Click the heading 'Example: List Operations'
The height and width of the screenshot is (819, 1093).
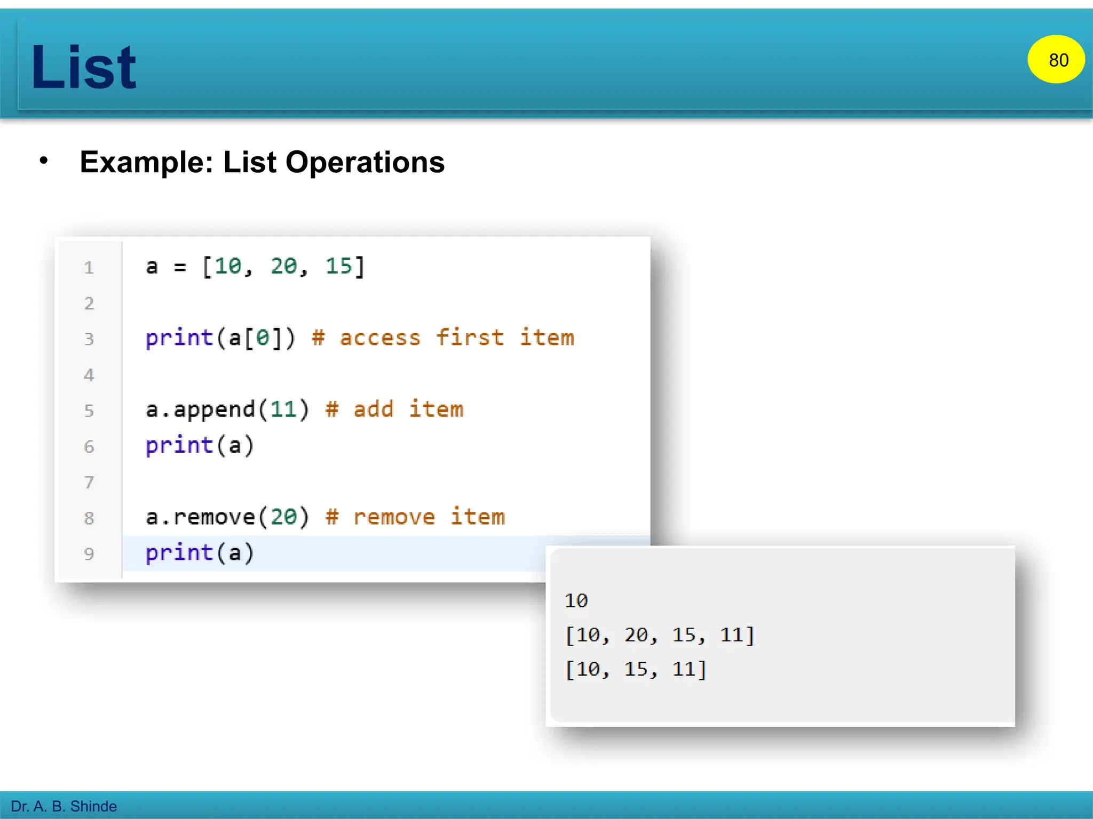pos(262,162)
